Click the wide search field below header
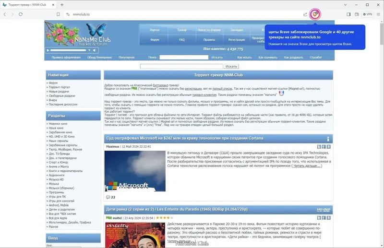Image resolution: width=384 pixels, height=248 pixels. pyautogui.click(x=181, y=66)
